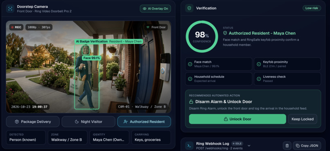Click the Authorized Resident - Maya Chen status text
The image size is (330, 151).
click(x=262, y=33)
